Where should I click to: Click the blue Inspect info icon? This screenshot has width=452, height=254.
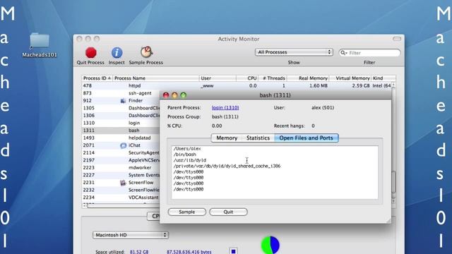tap(117, 53)
